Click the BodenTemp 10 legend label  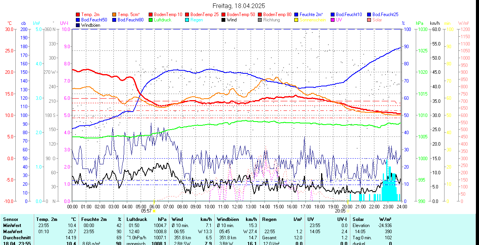[168, 15]
